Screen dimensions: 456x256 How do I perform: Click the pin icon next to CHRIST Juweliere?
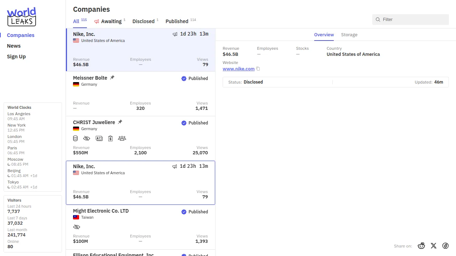(x=120, y=122)
